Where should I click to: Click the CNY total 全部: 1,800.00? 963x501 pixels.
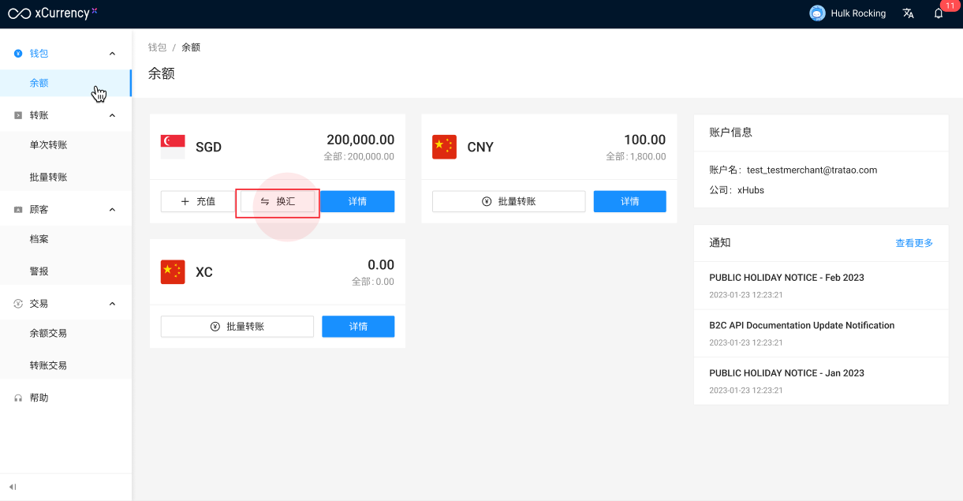[x=636, y=157]
